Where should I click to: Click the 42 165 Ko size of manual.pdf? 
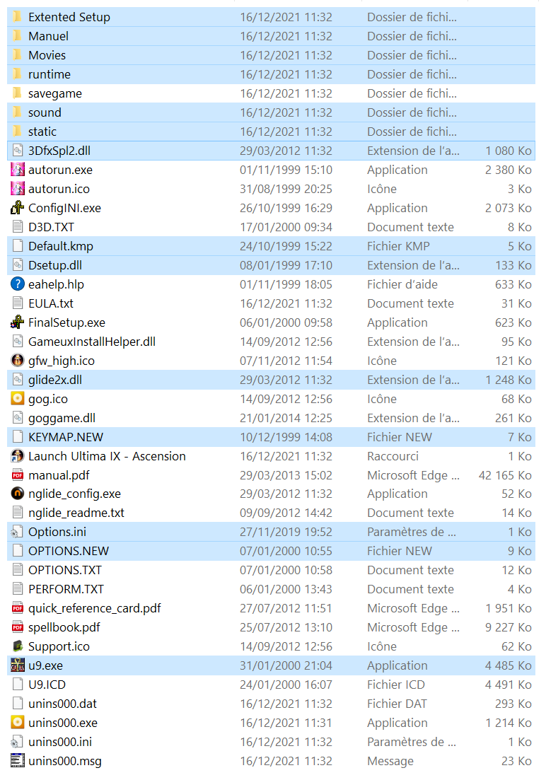(505, 475)
